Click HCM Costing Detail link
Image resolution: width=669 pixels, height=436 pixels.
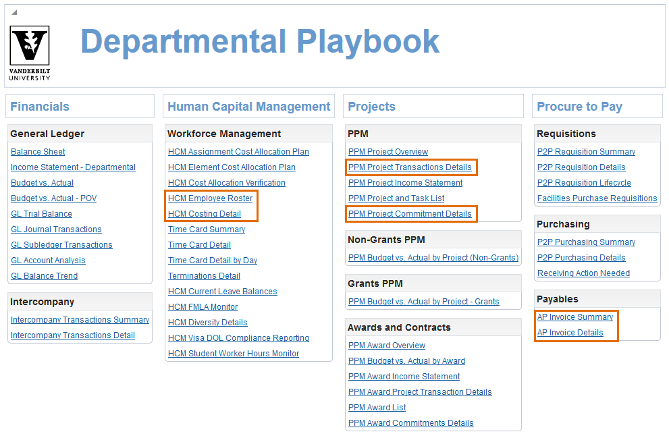pos(204,214)
